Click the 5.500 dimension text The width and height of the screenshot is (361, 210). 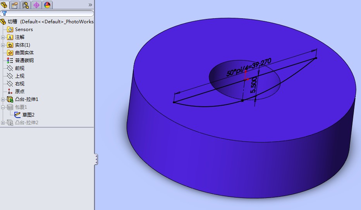pos(253,85)
